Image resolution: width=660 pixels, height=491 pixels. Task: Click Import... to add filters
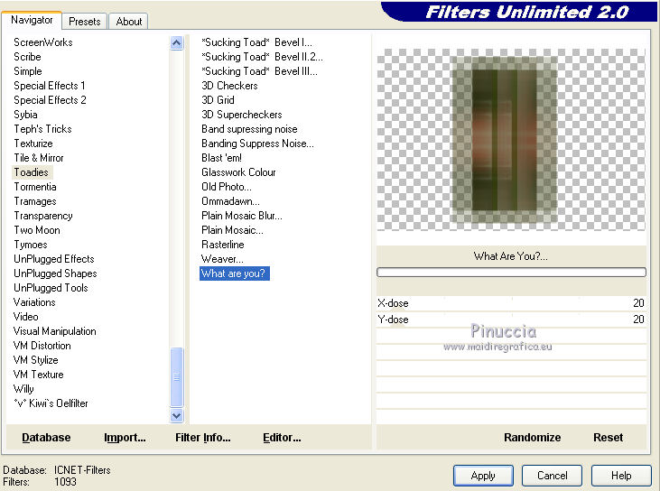pyautogui.click(x=125, y=438)
